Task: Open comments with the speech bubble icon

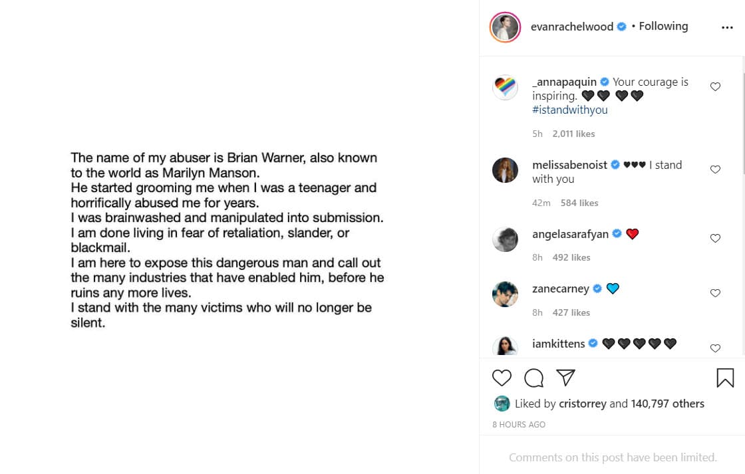Action: 533,378
